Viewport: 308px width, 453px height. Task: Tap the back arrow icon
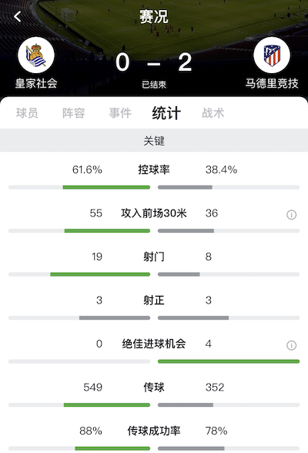click(18, 16)
